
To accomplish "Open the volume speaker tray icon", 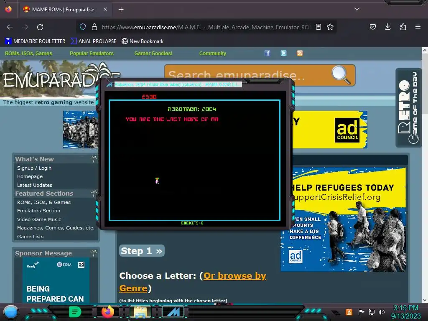I will point(382,312).
